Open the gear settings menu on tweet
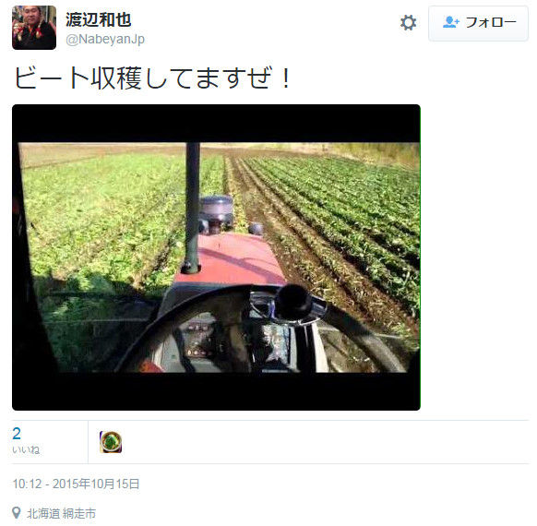 pyautogui.click(x=408, y=22)
